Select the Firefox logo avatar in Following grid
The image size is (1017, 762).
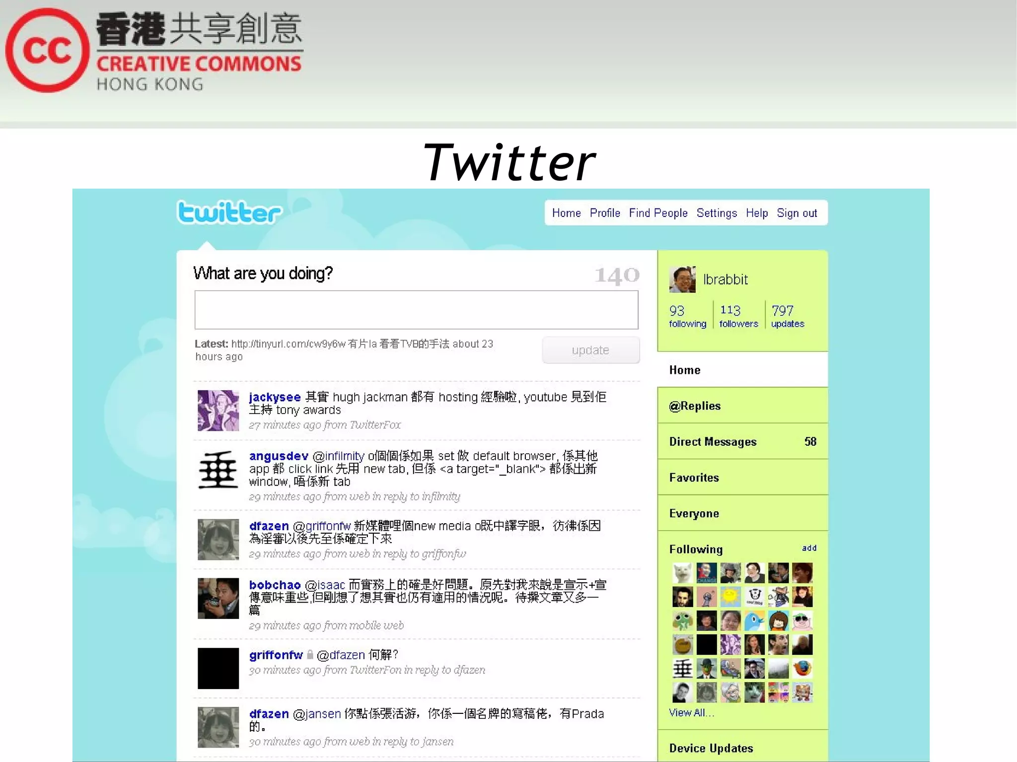[x=802, y=668]
